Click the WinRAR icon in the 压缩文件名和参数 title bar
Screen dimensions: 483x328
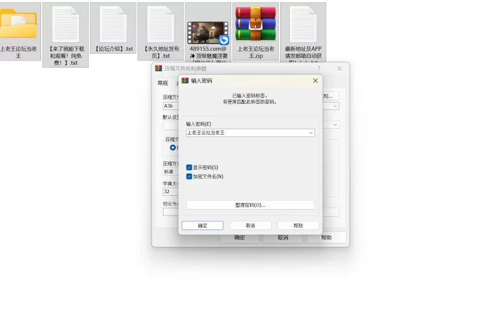(x=158, y=68)
